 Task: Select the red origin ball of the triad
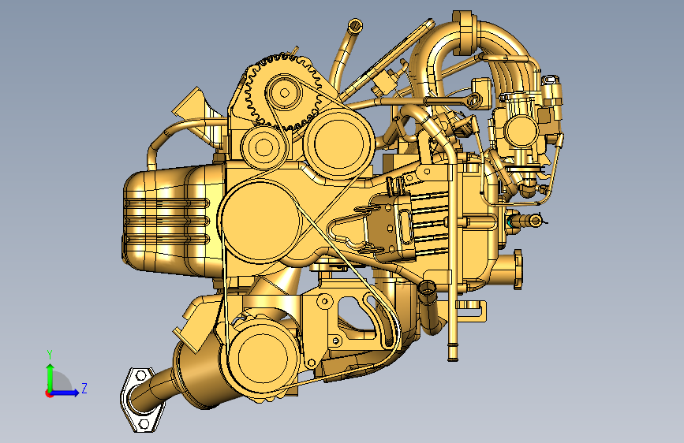(48, 393)
